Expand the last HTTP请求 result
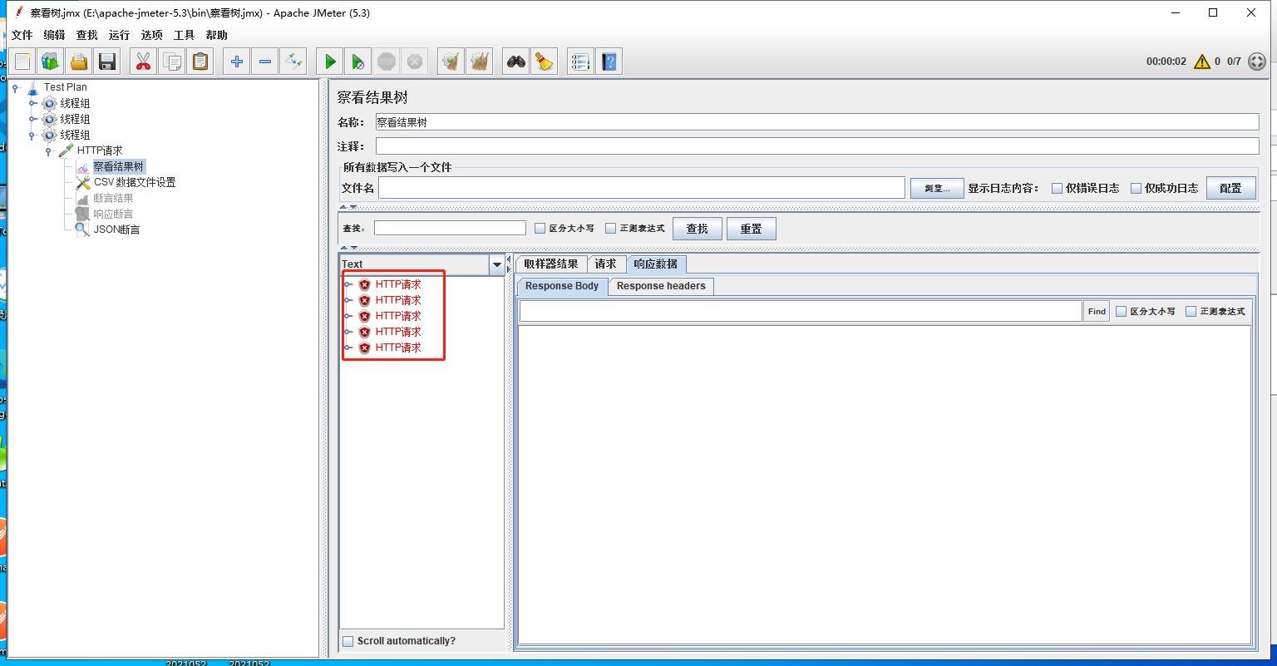This screenshot has height=666, width=1277. 348,348
